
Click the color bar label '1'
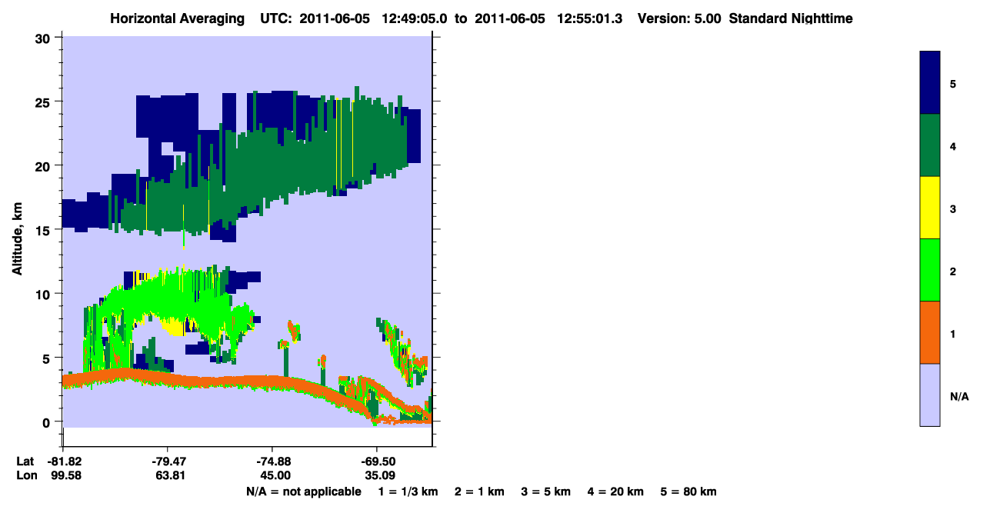click(x=953, y=334)
